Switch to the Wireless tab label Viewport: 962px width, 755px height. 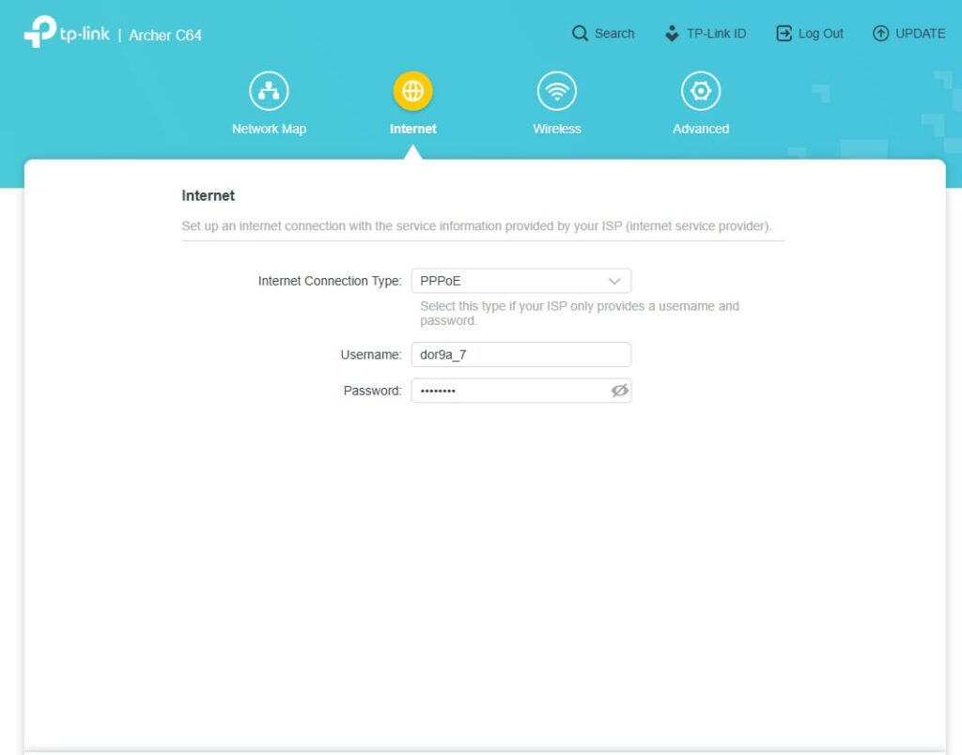(556, 129)
